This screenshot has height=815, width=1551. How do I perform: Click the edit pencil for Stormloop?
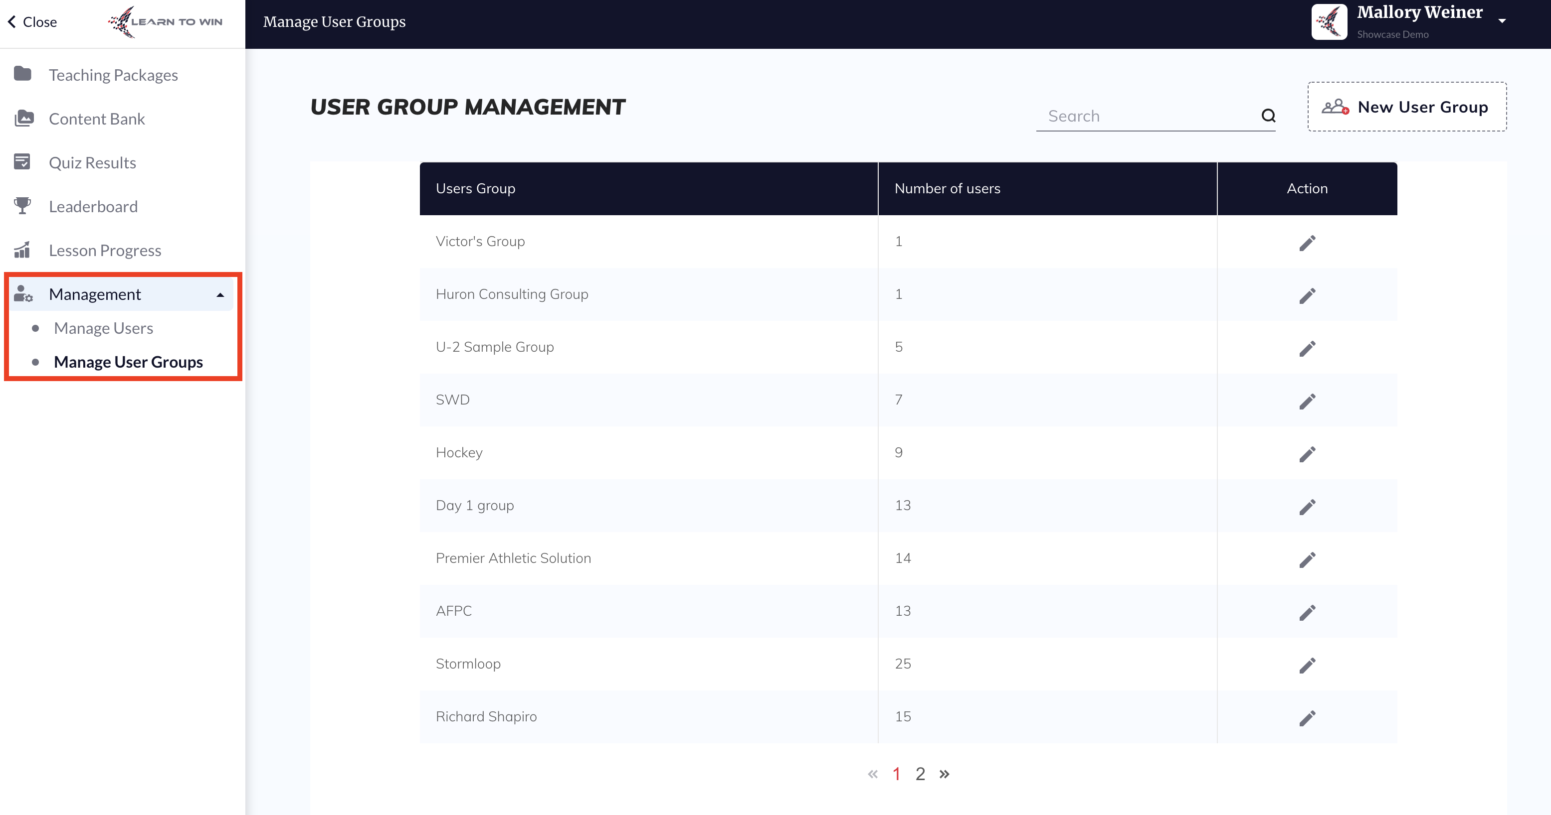[x=1307, y=665]
